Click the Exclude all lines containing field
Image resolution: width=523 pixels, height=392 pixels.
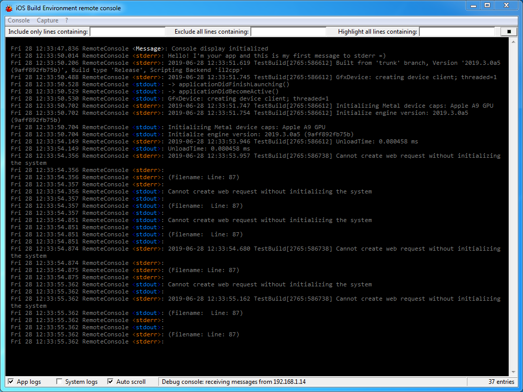pos(288,32)
